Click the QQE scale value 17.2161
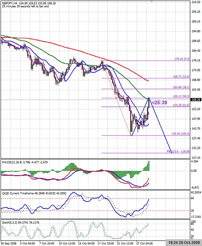This screenshot has height=246, width=202. (196, 216)
